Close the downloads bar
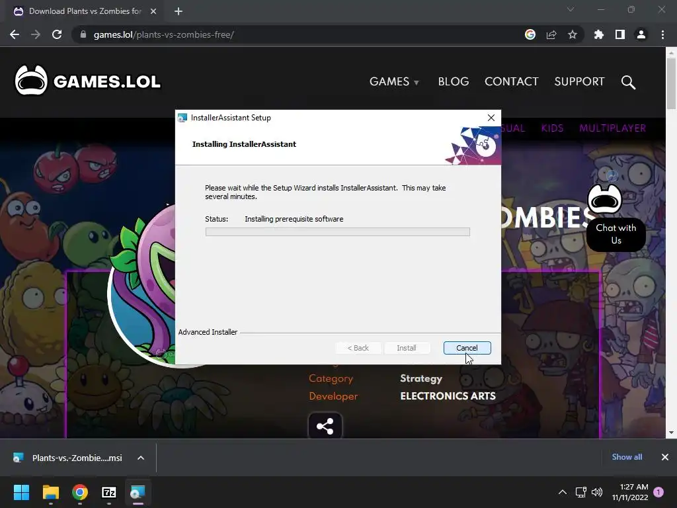Screen dimensions: 677x508 pos(665,457)
